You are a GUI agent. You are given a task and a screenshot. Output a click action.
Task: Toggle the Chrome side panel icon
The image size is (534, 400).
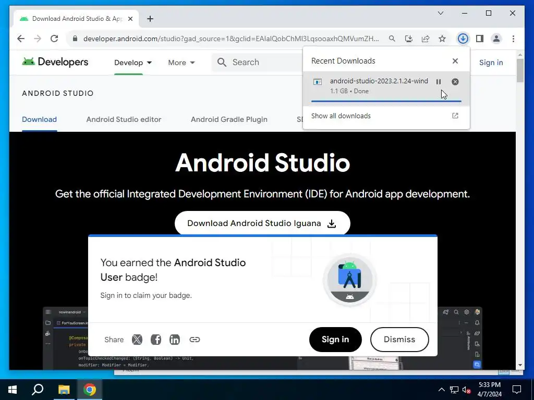(x=480, y=39)
